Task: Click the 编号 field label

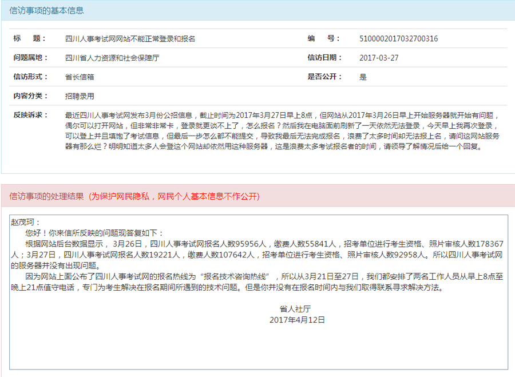Action: (324, 39)
